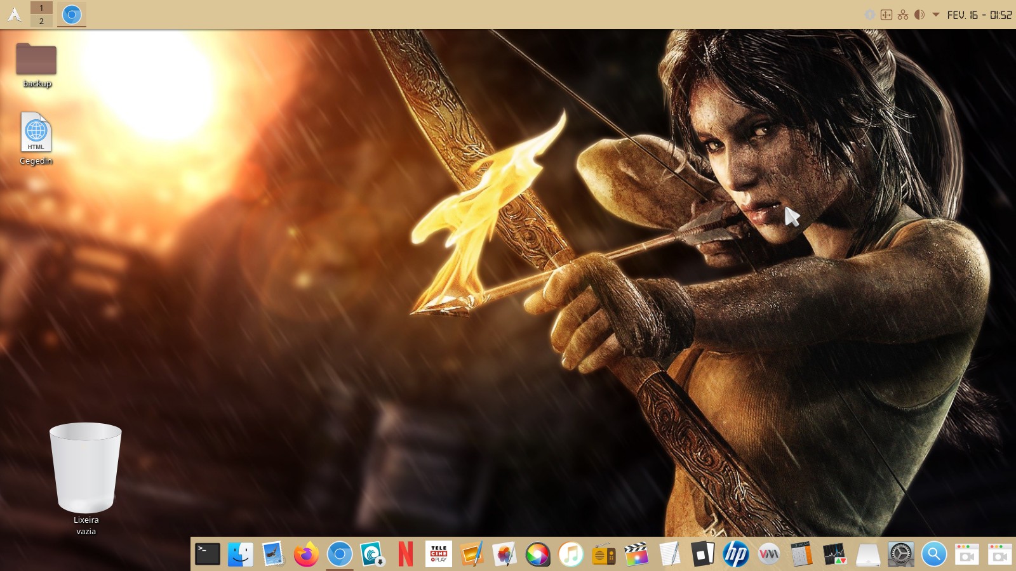1016x571 pixels.
Task: Open the backup folder on desktop
Action: click(x=36, y=65)
